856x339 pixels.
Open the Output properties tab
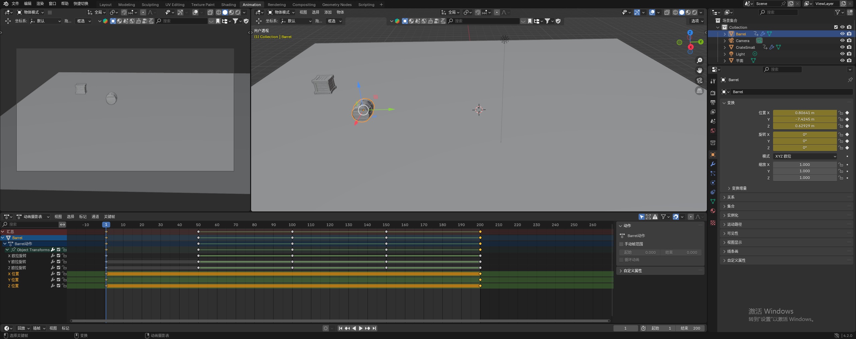tap(713, 103)
